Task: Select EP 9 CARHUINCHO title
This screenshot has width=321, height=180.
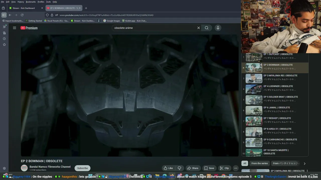Action: pos(280,139)
